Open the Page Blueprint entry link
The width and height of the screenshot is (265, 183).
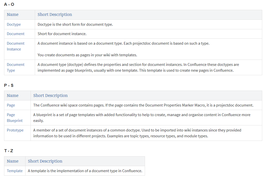click(x=15, y=118)
